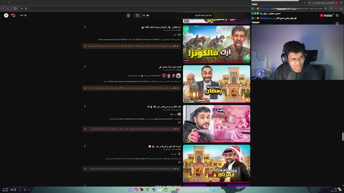Open channel avatar of عزمت كل الجيران video
The width and height of the screenshot is (344, 193).
(179, 154)
